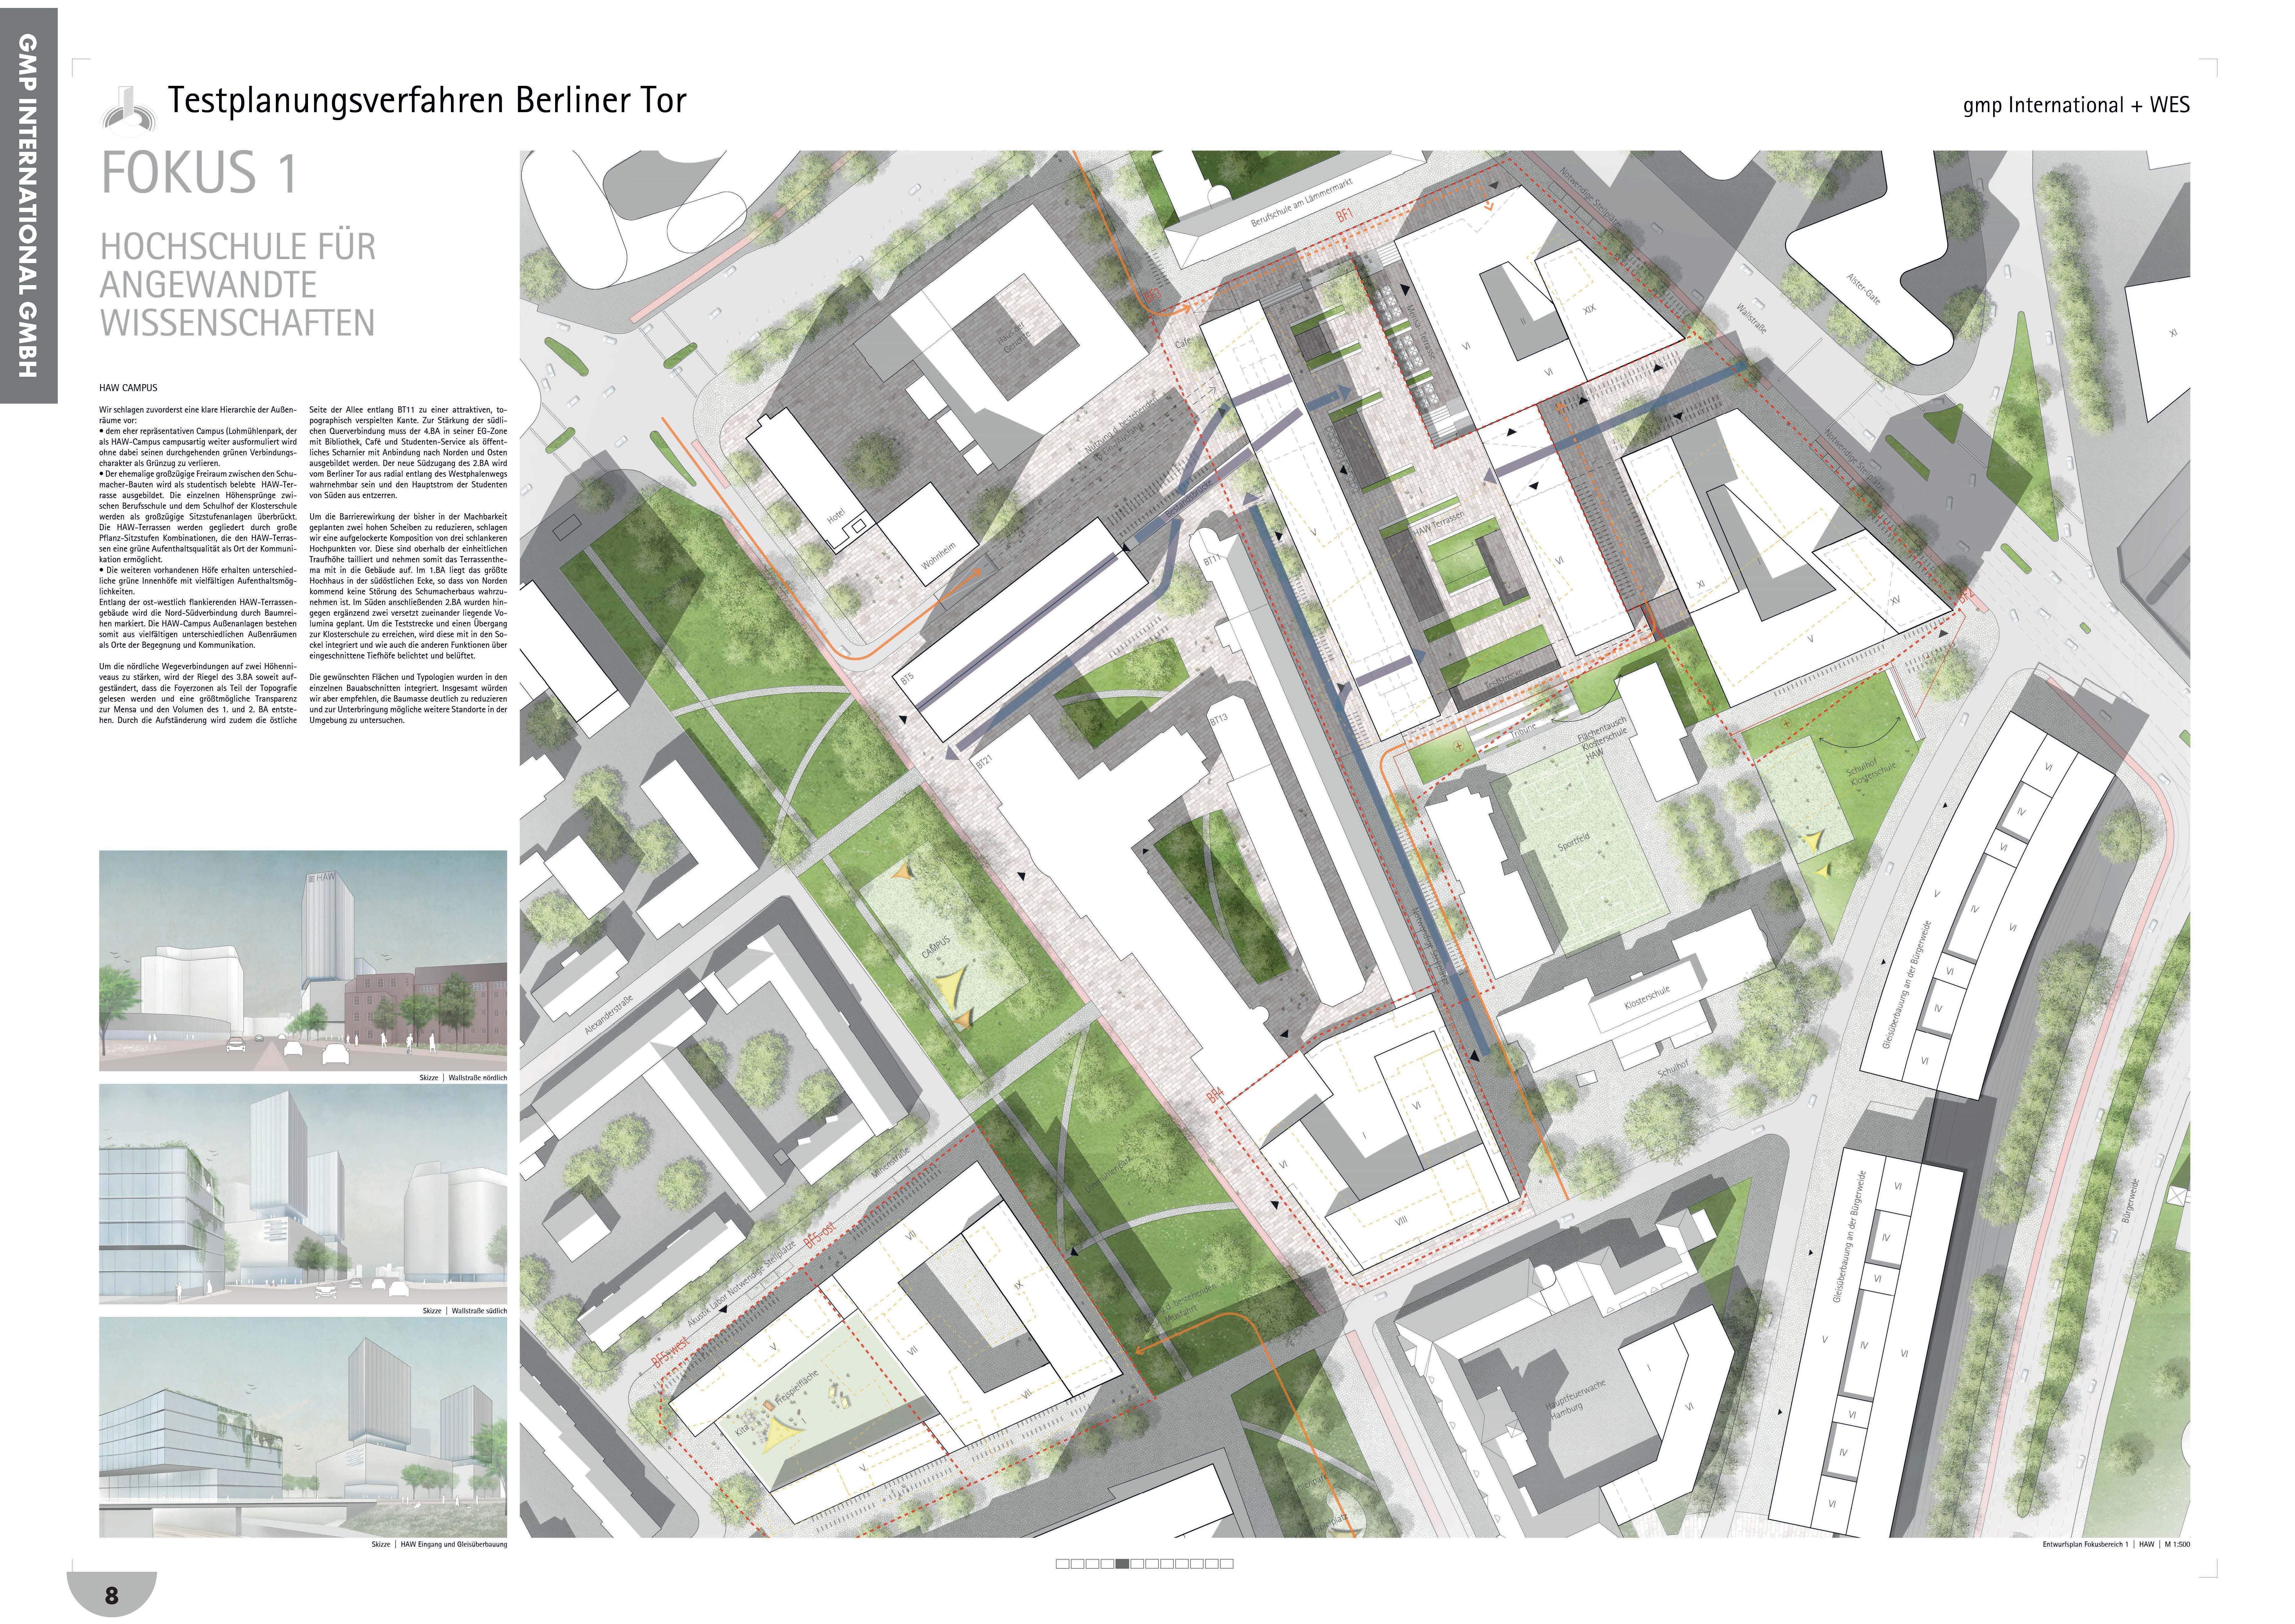Screen dimensions: 2295x1624
Task: Click the 'Hotel' building label on plan
Action: 836,516
